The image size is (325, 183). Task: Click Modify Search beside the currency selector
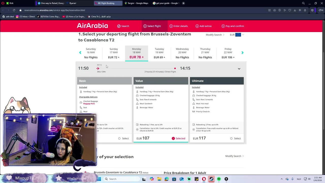[x=215, y=35]
